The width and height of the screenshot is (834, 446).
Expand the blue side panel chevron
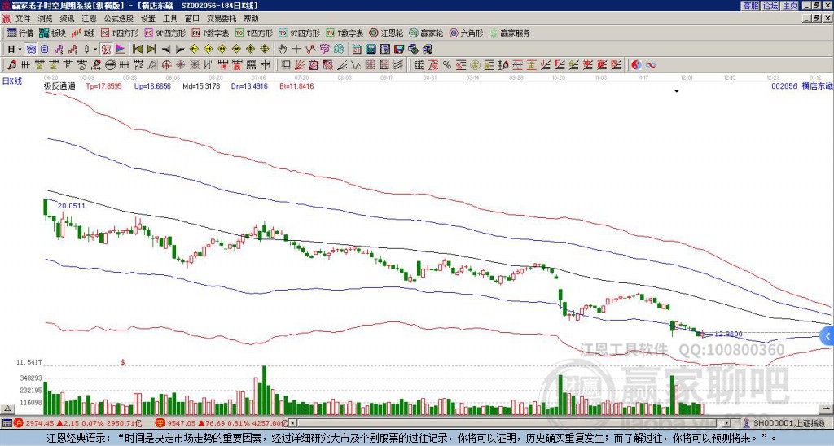[x=827, y=336]
